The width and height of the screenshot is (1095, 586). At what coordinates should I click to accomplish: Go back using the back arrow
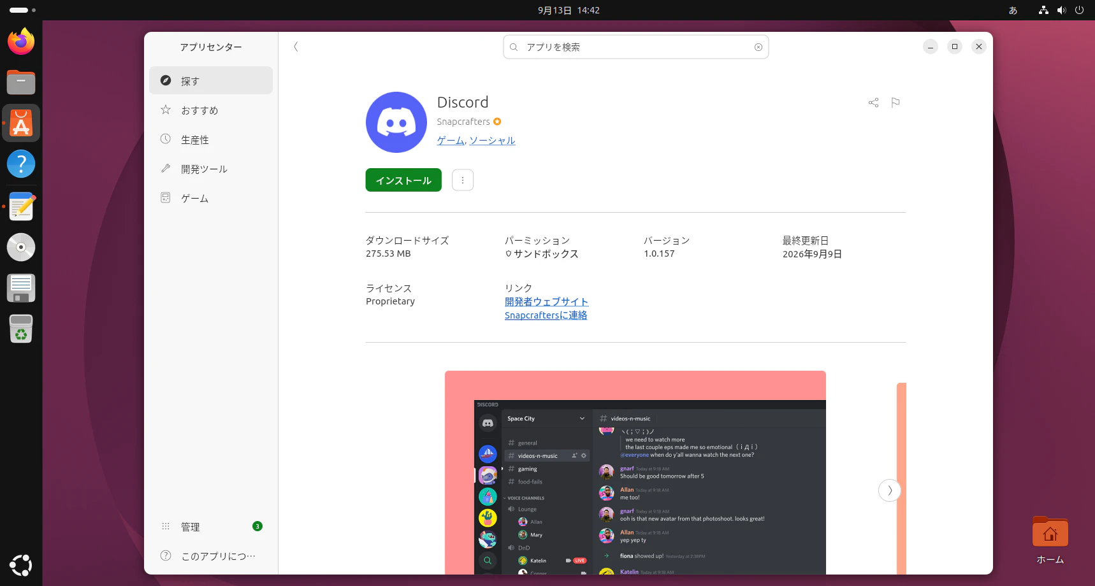click(296, 46)
